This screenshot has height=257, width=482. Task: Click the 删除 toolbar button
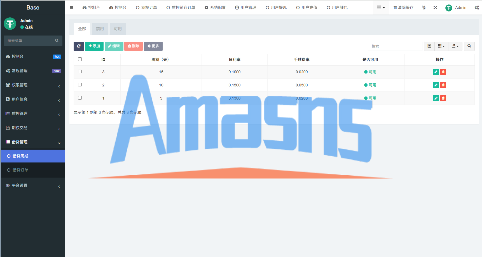click(134, 46)
